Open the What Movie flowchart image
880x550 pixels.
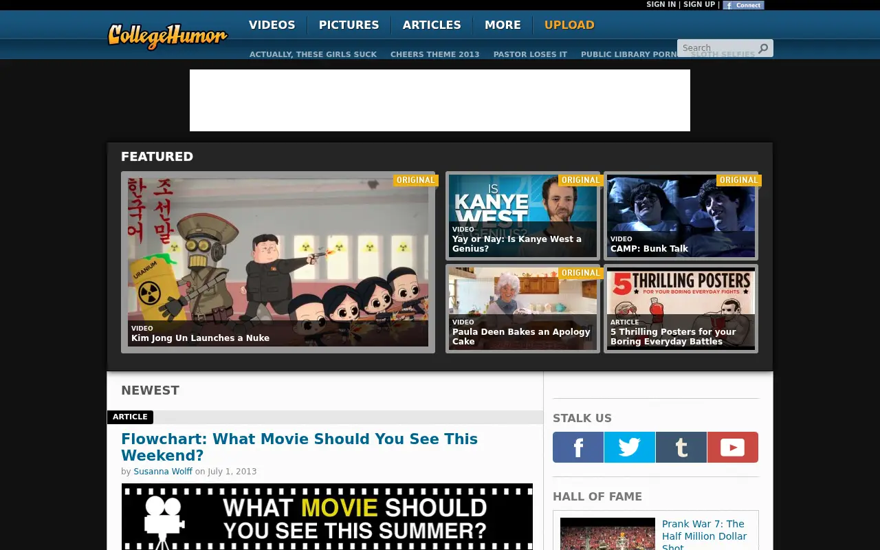(327, 516)
